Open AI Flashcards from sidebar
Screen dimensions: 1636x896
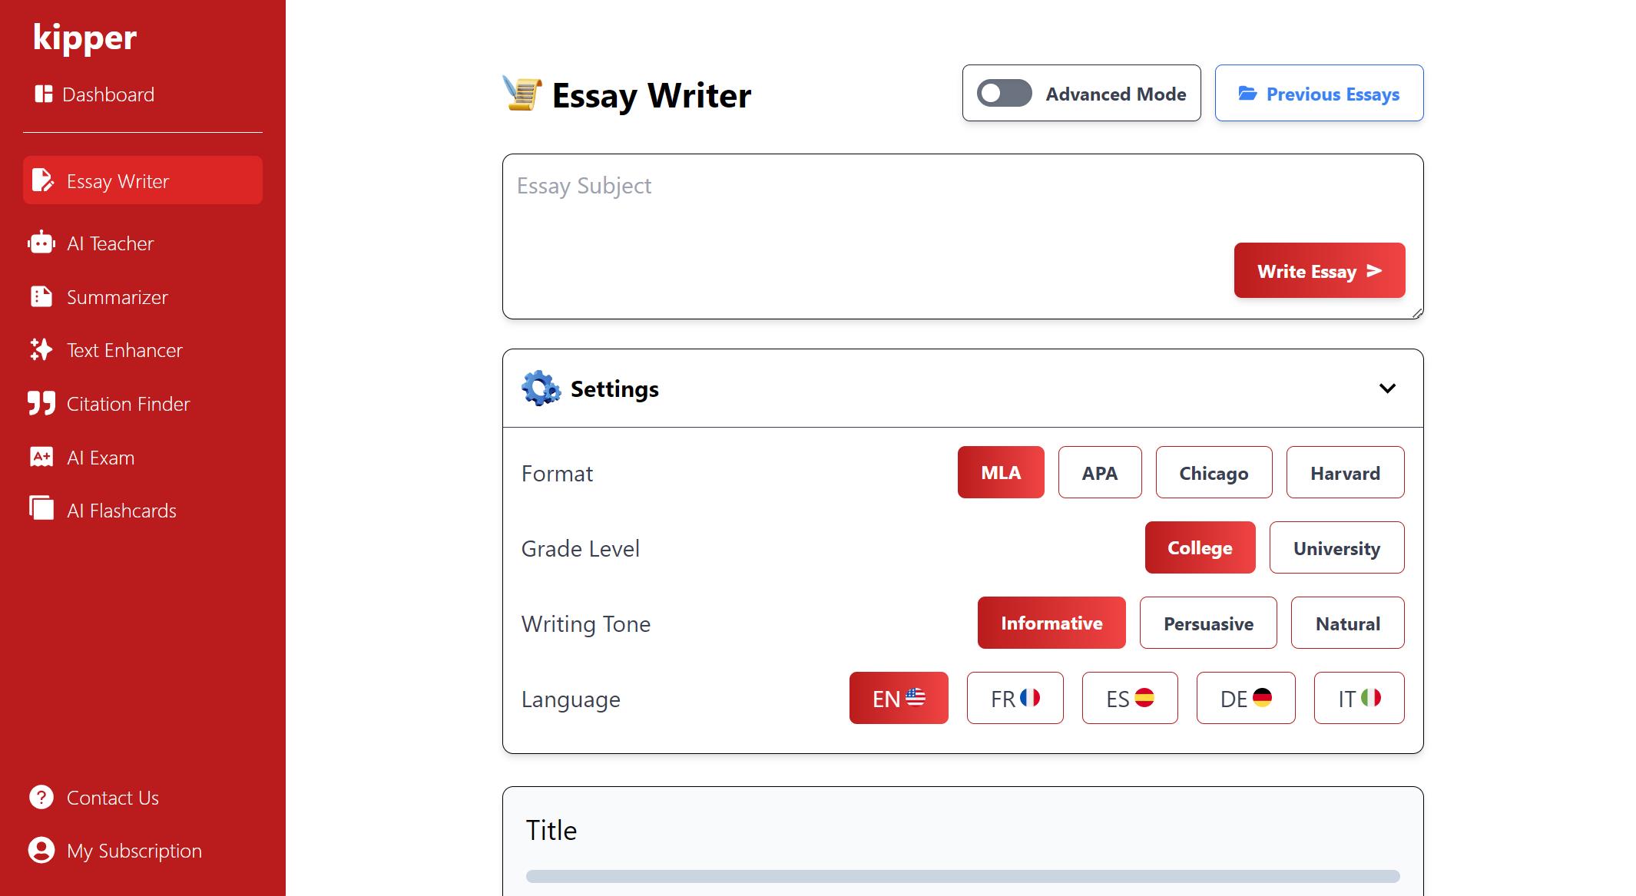[x=121, y=510]
